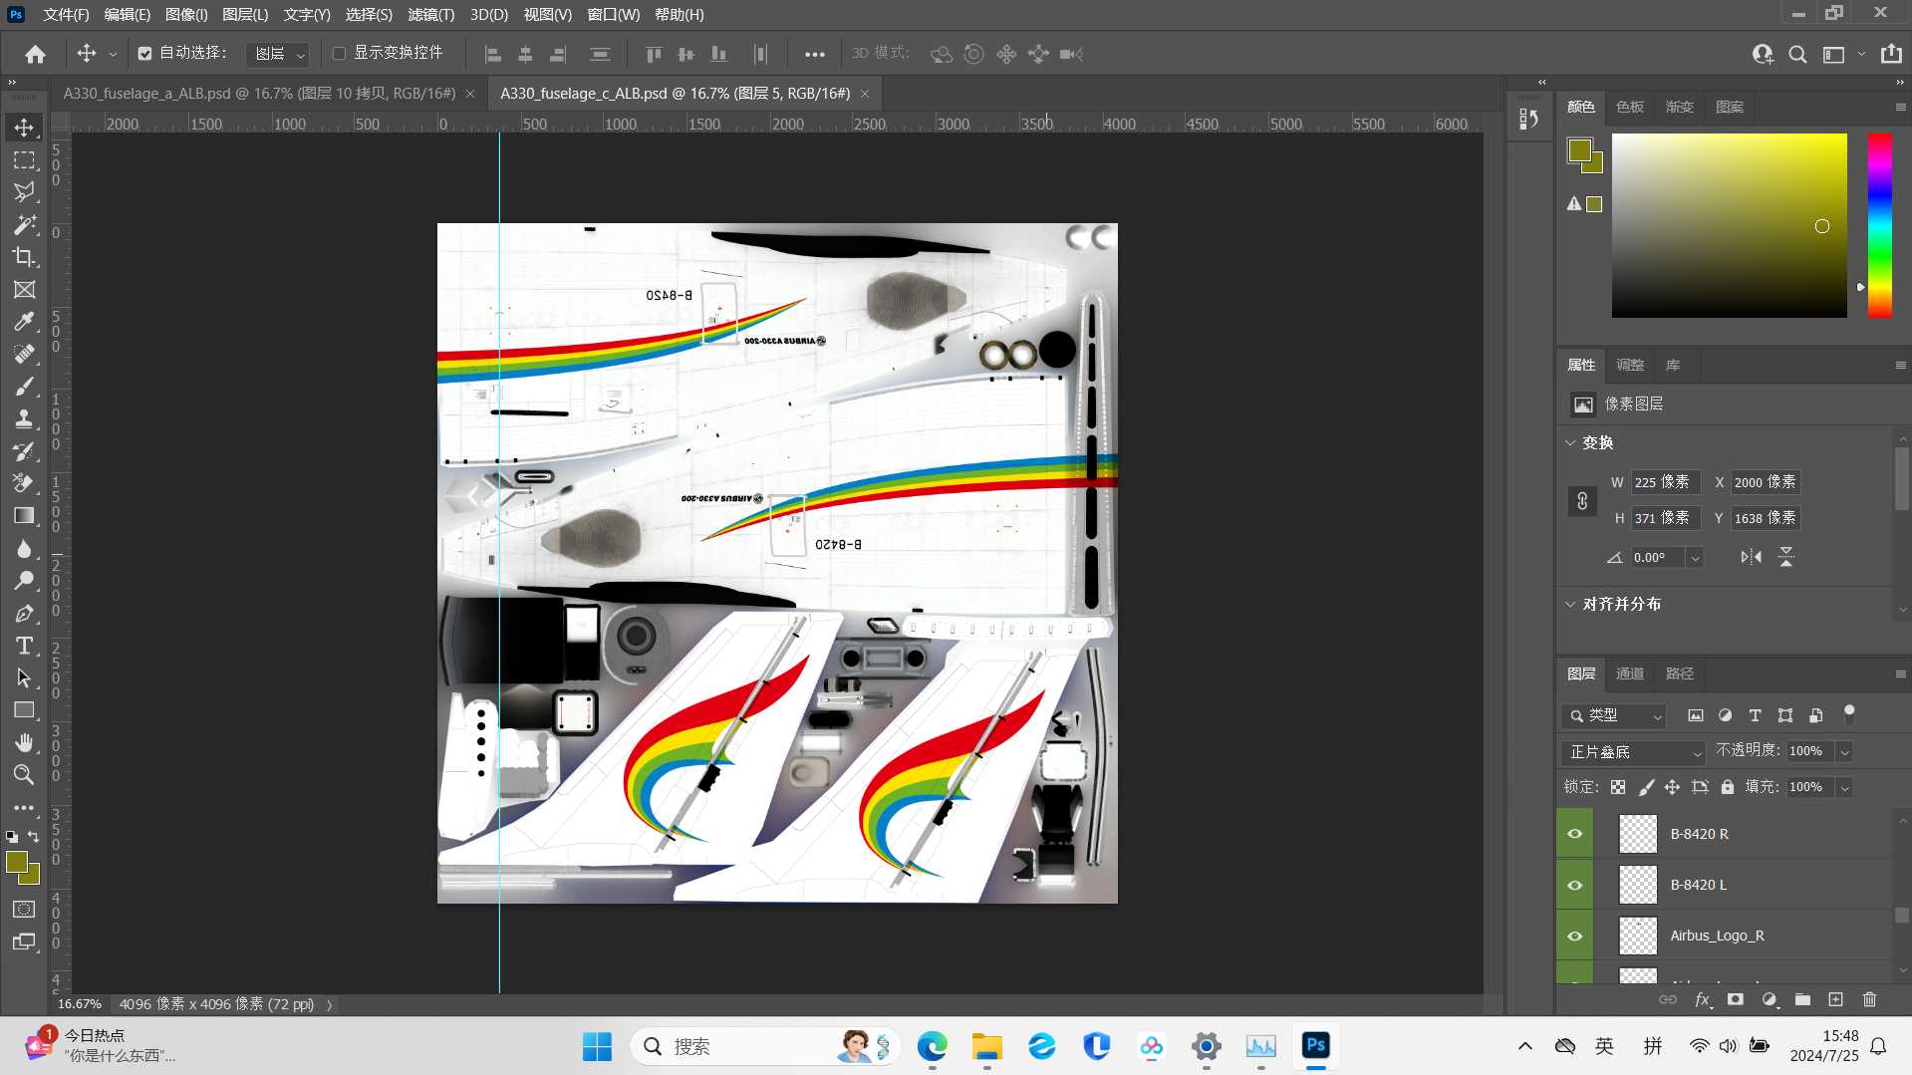Screen dimensions: 1912x1075
Task: Switch to A330_fuselage_a_ALB.psd document tab
Action: [x=259, y=94]
